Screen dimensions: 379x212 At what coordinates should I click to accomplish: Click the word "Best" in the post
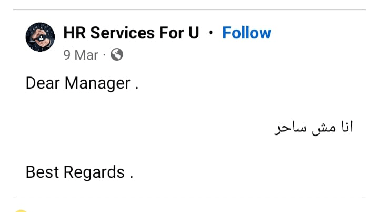point(43,172)
